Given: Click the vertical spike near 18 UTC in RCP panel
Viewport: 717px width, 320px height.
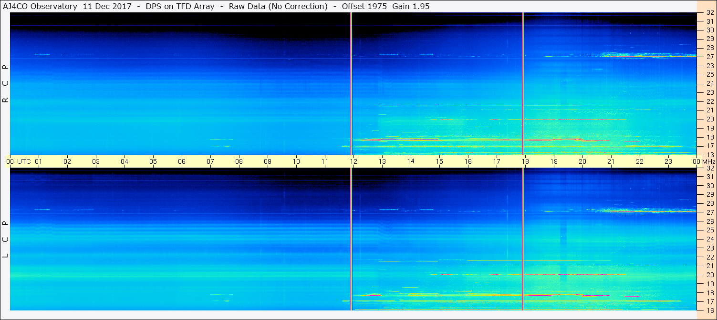Looking at the screenshot, I should point(523,84).
